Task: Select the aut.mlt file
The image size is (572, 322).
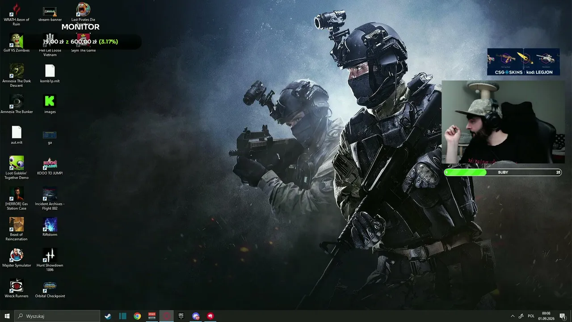Action: pos(17,135)
